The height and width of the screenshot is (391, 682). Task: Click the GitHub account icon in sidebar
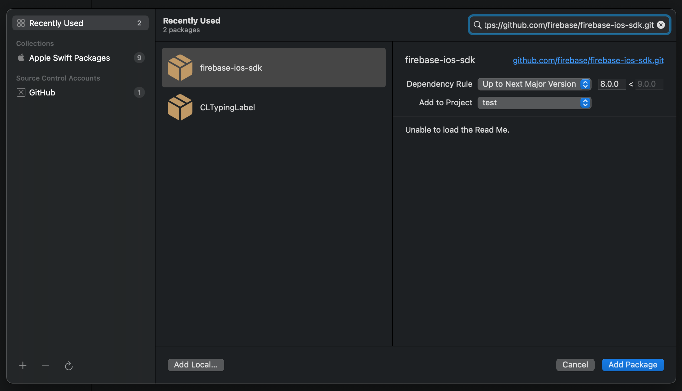click(21, 92)
